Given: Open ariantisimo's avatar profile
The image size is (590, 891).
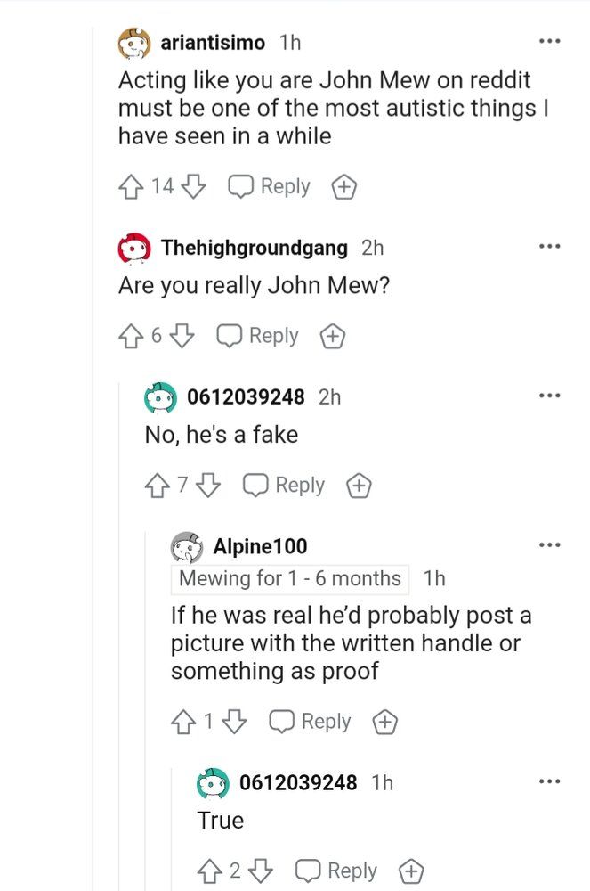Looking at the screenshot, I should (134, 43).
